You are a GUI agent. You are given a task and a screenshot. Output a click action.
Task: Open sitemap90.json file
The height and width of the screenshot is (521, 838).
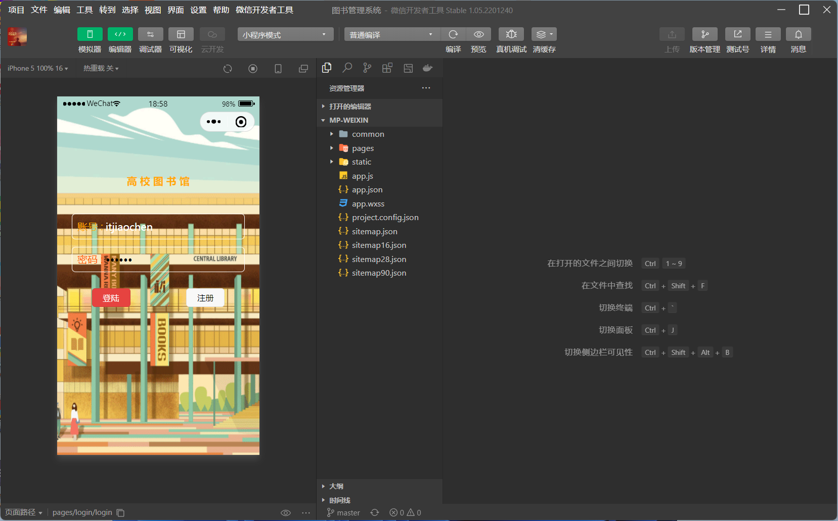[379, 273]
